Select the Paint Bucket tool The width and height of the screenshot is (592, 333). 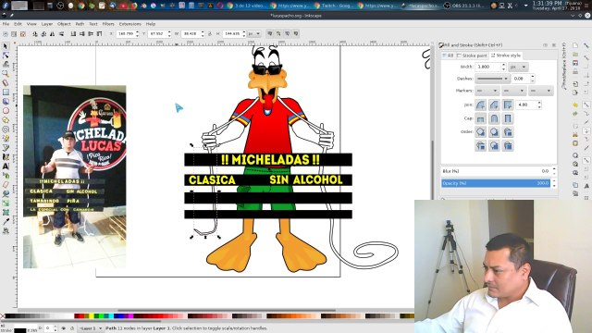pos(6,193)
